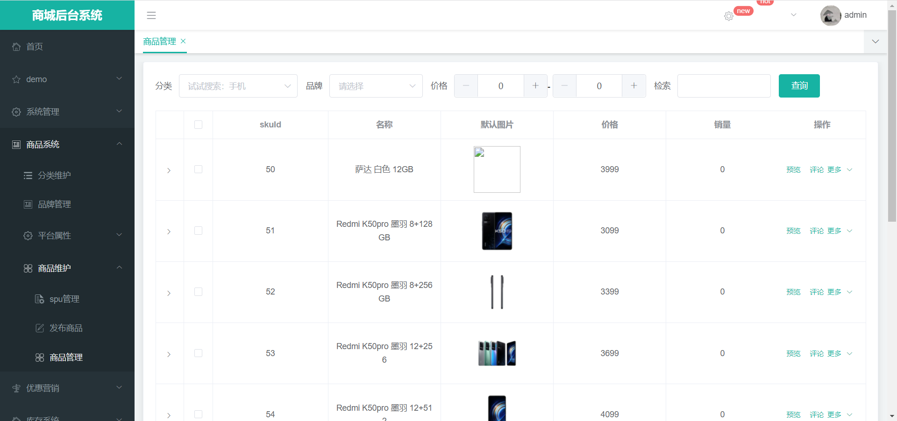Click 评论 for skuId 51

coord(817,231)
